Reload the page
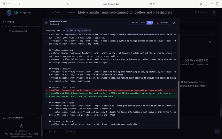The image size is (222, 139). [154, 4]
